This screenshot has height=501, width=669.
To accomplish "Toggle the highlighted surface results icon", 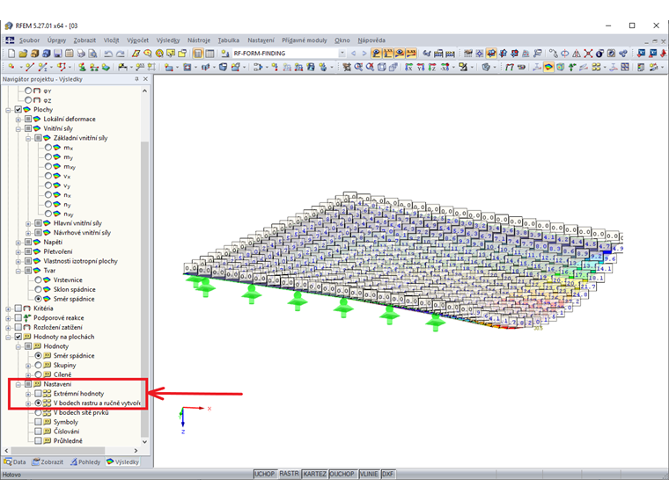I will coord(548,67).
